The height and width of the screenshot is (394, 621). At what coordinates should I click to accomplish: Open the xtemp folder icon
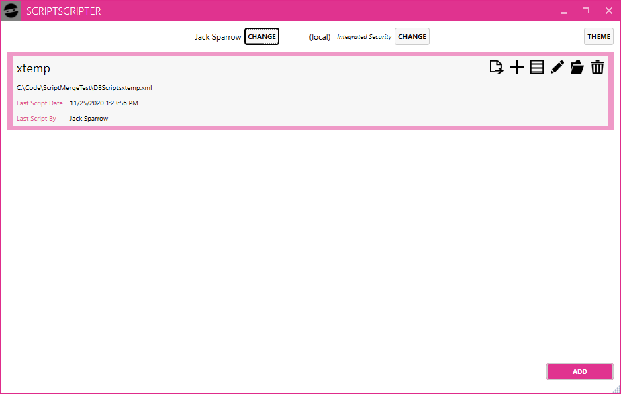[577, 67]
